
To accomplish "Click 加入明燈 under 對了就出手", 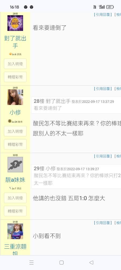I will coord(15,64).
